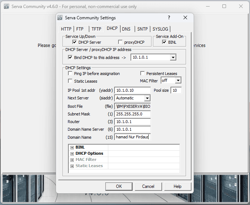Open the MAC Filter dropdown
The image size is (250, 205).
(178, 80)
